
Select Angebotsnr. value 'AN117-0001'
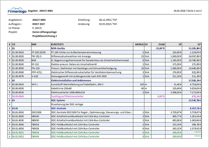(39, 20)
